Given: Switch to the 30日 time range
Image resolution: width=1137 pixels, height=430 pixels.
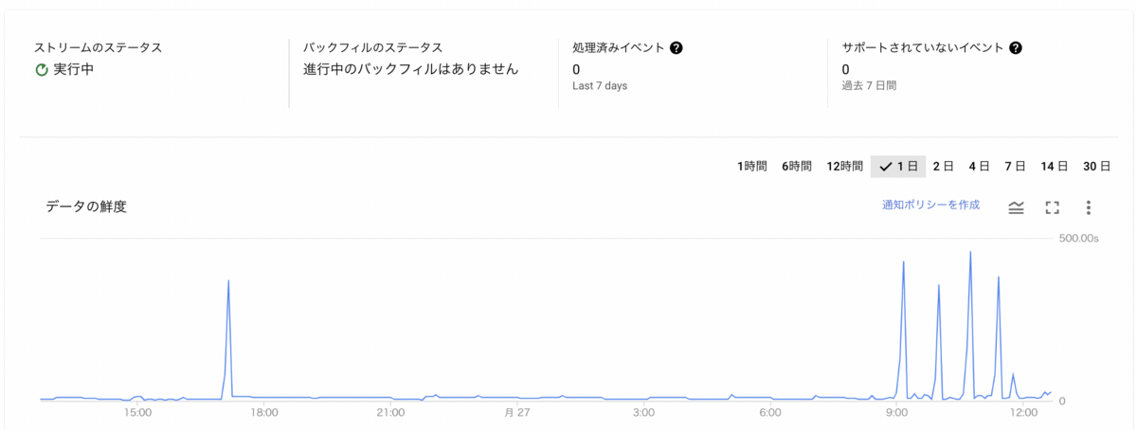Looking at the screenshot, I should click(x=1096, y=166).
